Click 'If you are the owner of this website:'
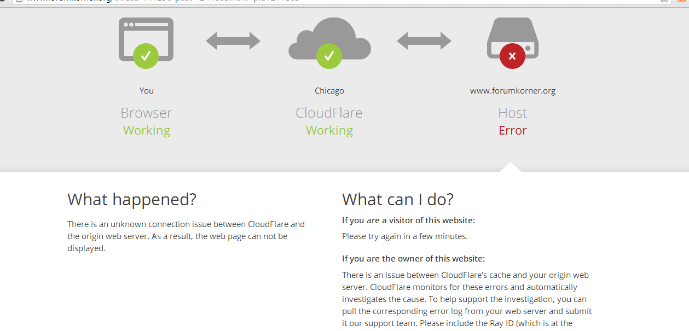This screenshot has height=331, width=689. [413, 259]
